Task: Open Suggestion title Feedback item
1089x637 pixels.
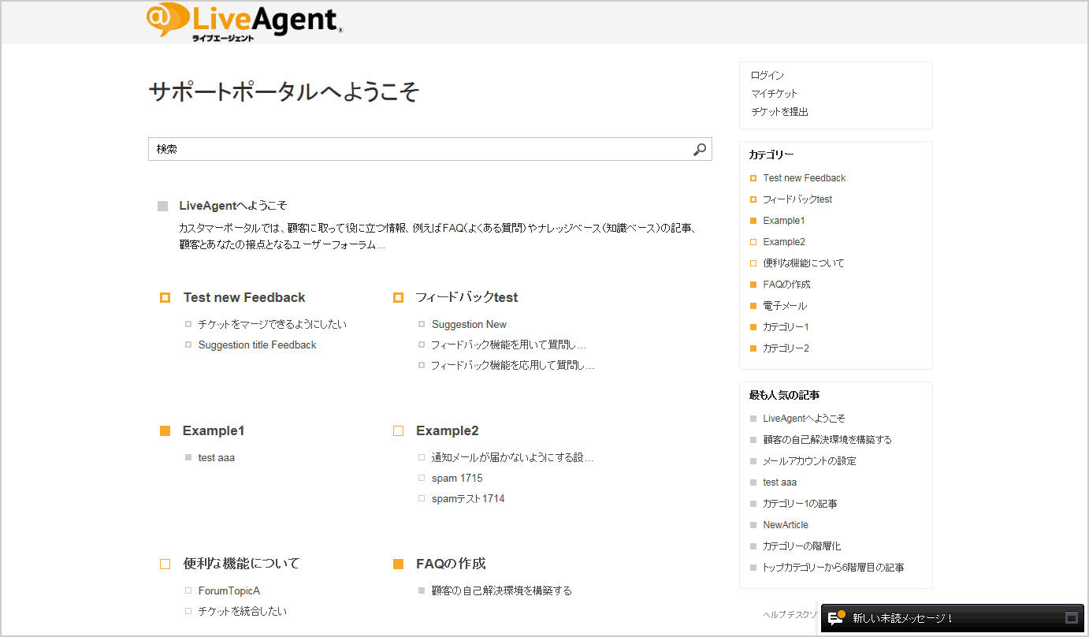Action: [x=257, y=345]
